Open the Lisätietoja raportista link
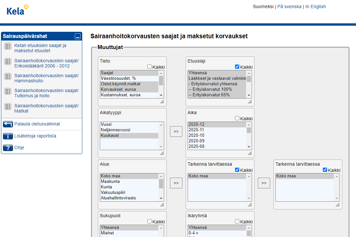This screenshot has height=237, width=356. pyautogui.click(x=35, y=136)
